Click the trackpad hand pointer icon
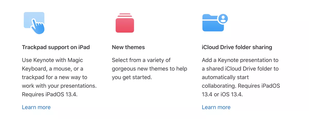The height and width of the screenshot is (119, 309). coord(38,26)
